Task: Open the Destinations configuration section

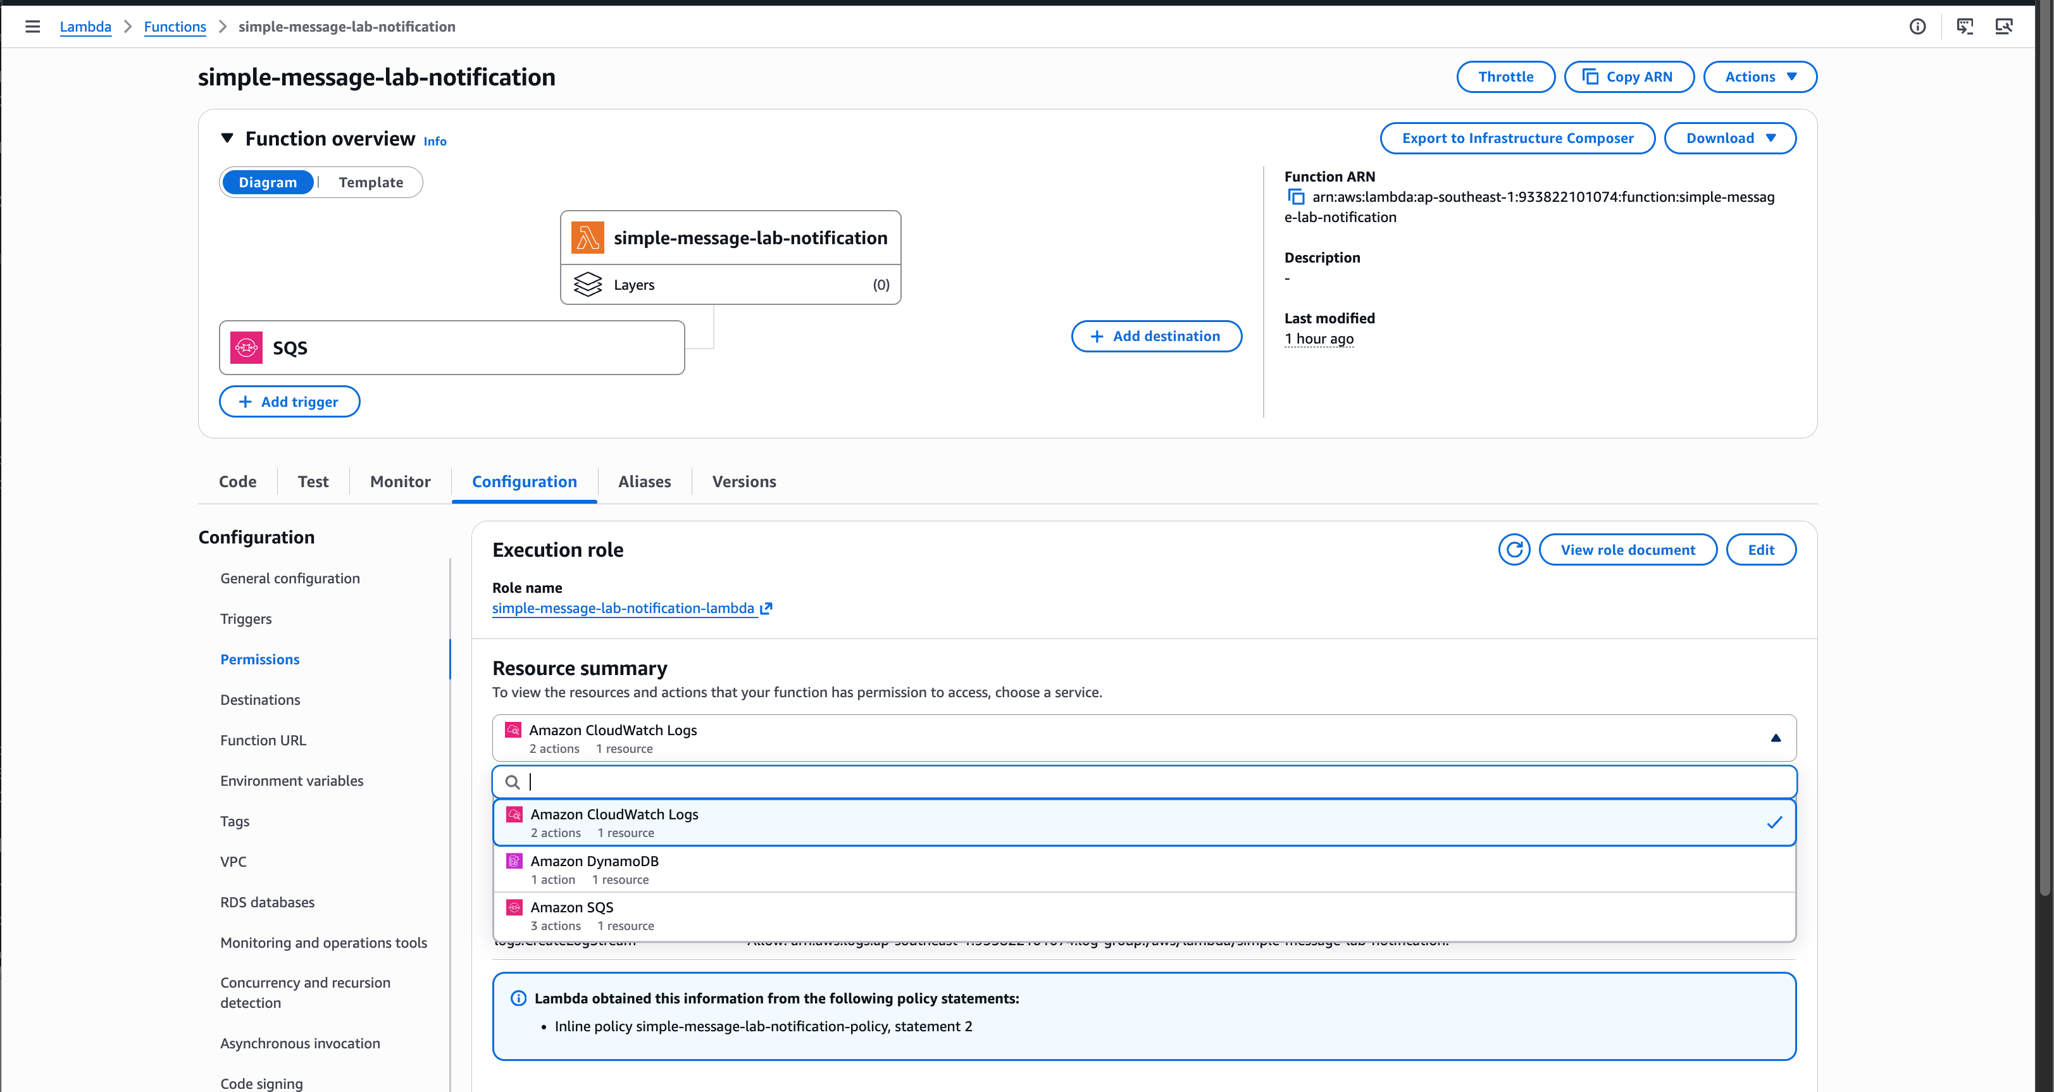Action: pyautogui.click(x=260, y=700)
